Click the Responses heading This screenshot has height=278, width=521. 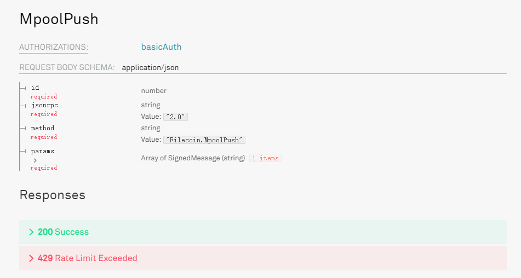pyautogui.click(x=53, y=195)
